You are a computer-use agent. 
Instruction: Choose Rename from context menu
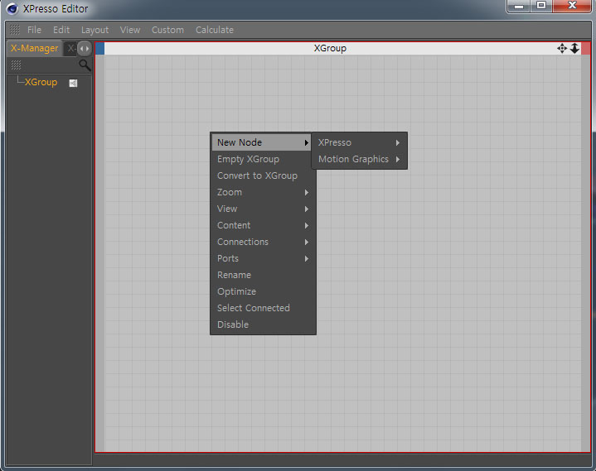[263, 275]
